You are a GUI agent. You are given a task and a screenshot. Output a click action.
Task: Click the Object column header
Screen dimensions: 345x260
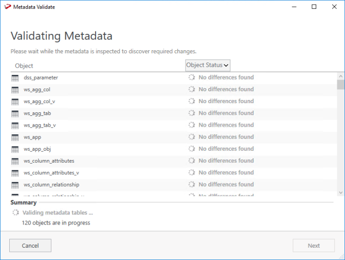pyautogui.click(x=24, y=66)
